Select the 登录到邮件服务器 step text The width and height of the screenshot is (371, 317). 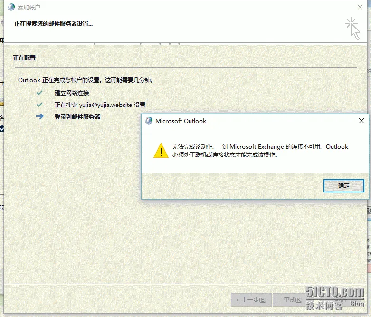click(x=77, y=117)
